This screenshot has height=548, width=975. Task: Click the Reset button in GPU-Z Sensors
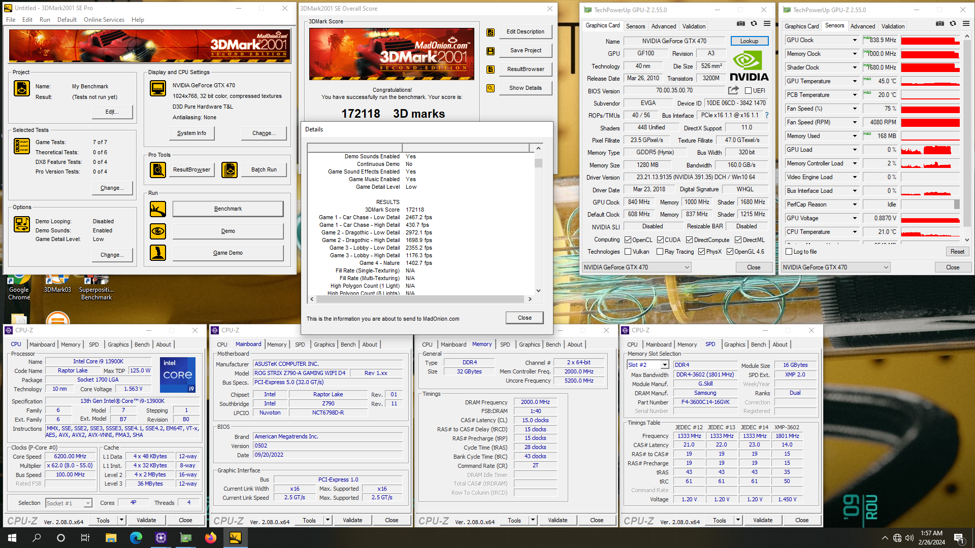(957, 252)
